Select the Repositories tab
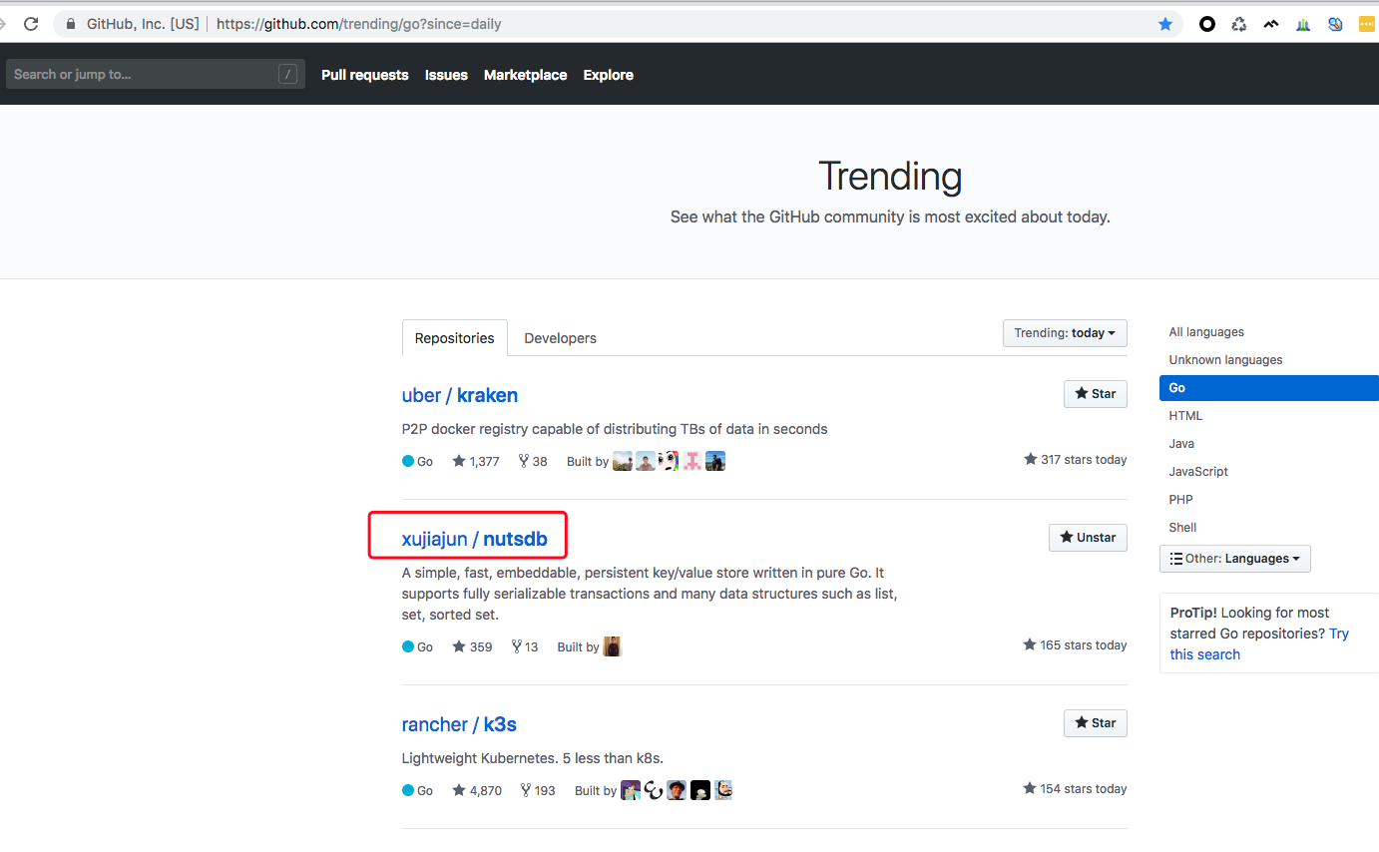This screenshot has height=852, width=1379. tap(455, 338)
